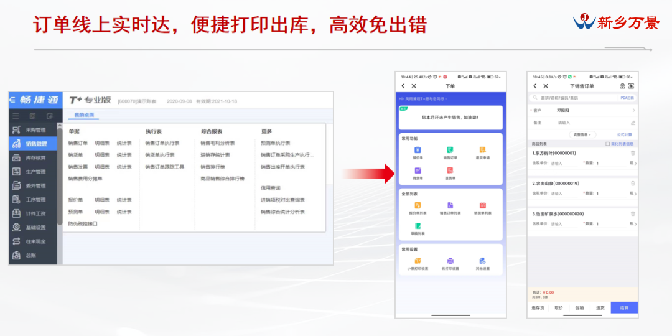This screenshot has height=336, width=672.
Task: Open 销售费用分摊单 entry
Action: coord(85,179)
